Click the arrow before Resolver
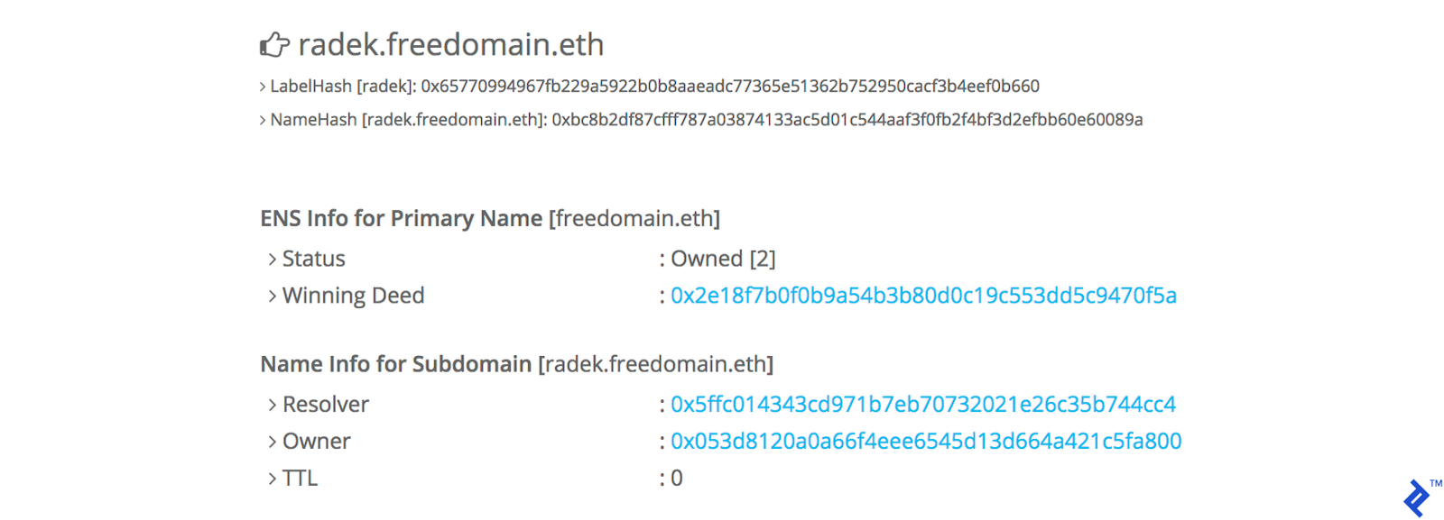 (272, 406)
